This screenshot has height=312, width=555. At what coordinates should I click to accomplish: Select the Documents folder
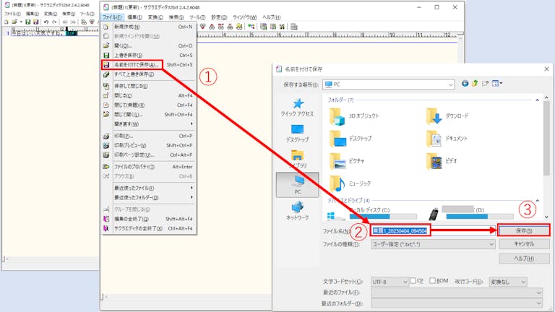[x=447, y=139]
